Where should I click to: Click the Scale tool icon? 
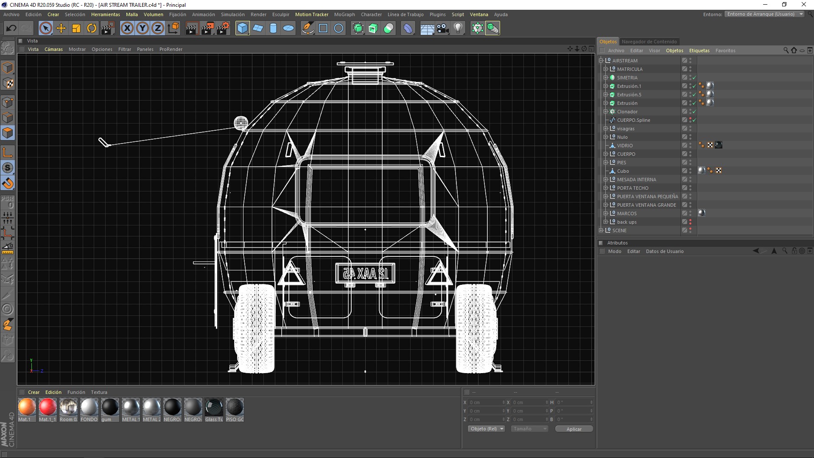click(x=76, y=28)
